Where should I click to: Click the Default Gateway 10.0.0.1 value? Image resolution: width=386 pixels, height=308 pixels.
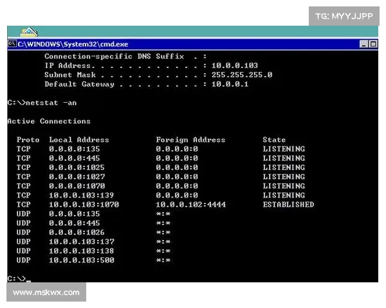(x=230, y=84)
